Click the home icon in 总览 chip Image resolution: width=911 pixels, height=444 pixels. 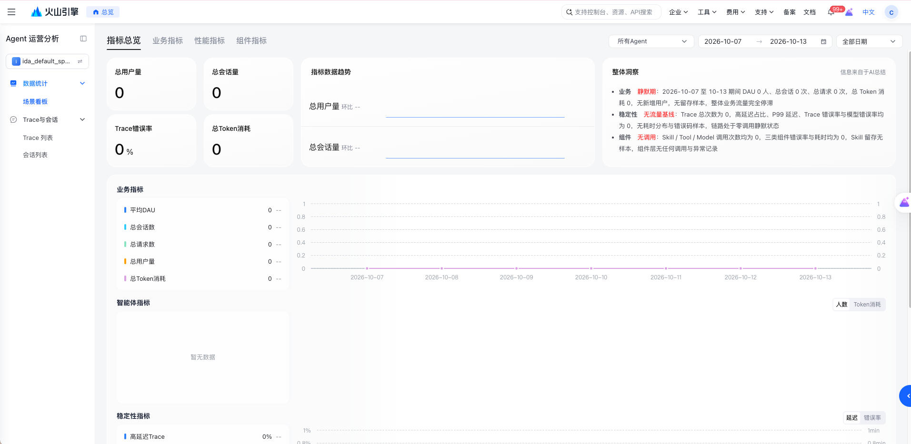click(x=96, y=12)
